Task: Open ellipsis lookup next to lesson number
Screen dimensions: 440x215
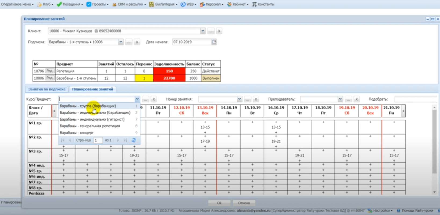Action: (247, 99)
